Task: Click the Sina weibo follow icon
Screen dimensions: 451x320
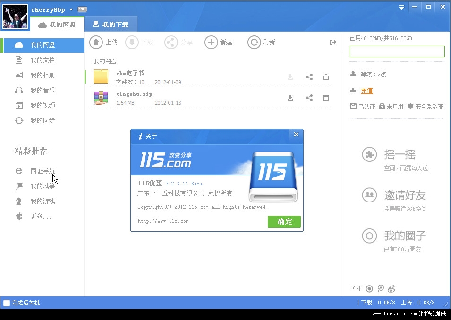Action: click(391, 289)
